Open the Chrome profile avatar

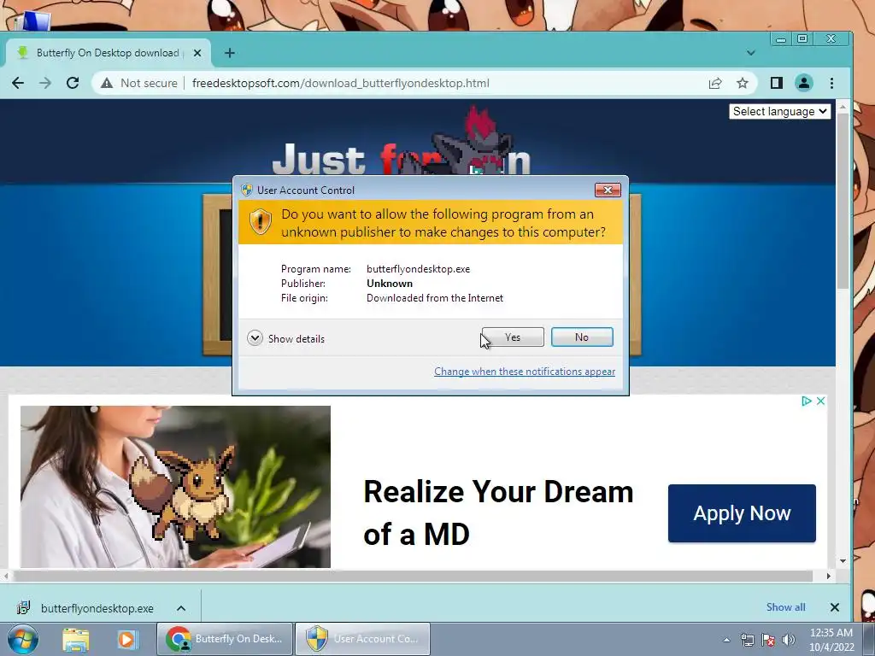803,83
